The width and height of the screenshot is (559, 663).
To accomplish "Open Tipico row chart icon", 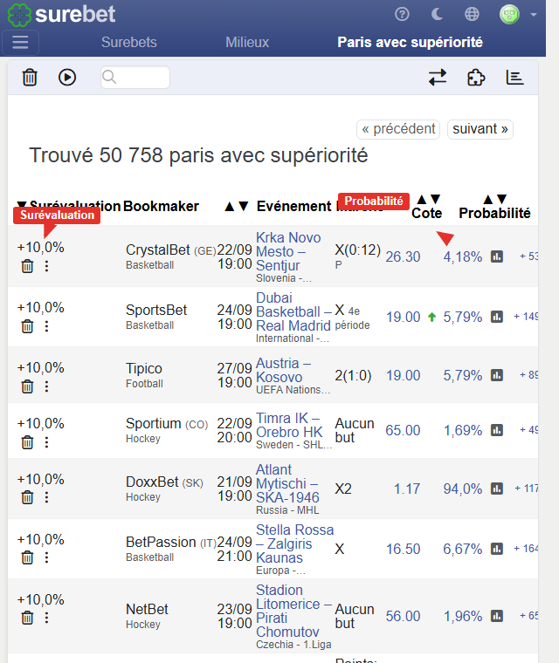I will click(497, 374).
